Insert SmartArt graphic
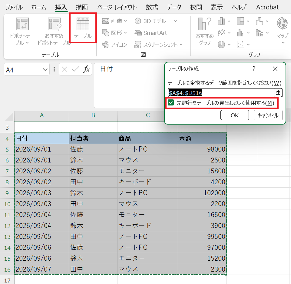The height and width of the screenshot is (284, 291). [151, 33]
